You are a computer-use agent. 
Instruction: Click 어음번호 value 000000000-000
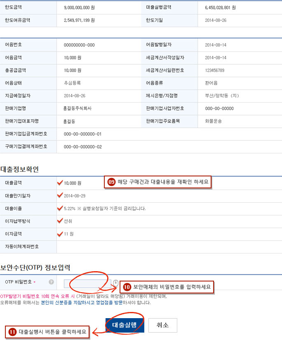(79, 45)
